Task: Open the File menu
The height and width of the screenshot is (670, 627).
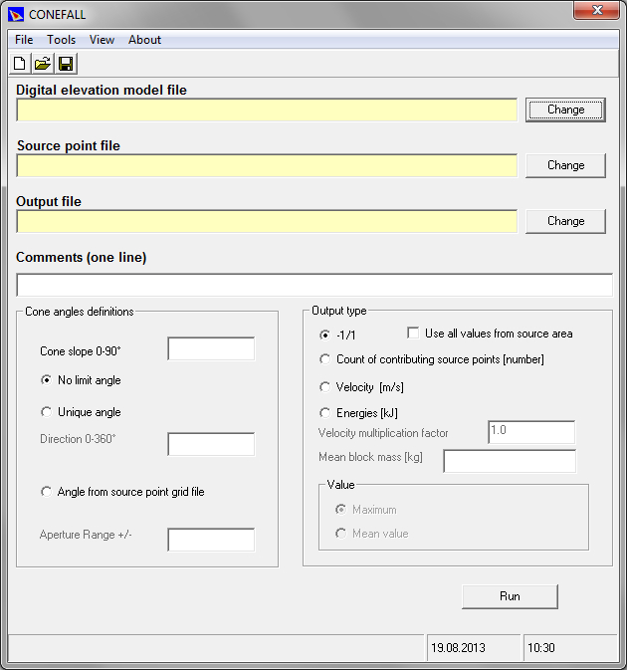Action: click(24, 40)
